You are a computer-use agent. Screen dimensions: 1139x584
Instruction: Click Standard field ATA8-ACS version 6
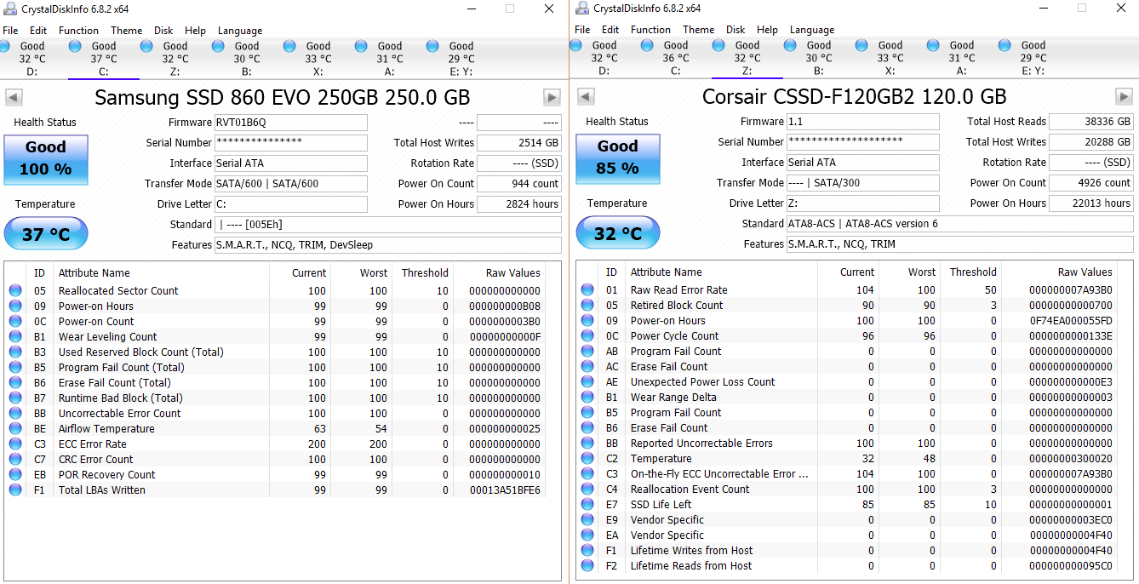click(x=960, y=224)
